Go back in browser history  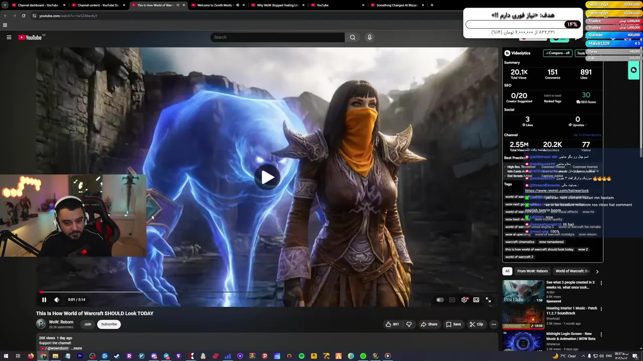[6, 16]
